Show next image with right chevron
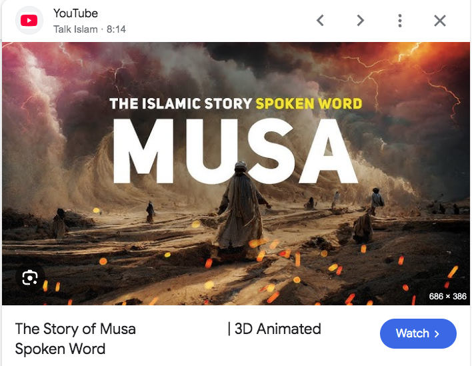The image size is (472, 366). (x=360, y=21)
